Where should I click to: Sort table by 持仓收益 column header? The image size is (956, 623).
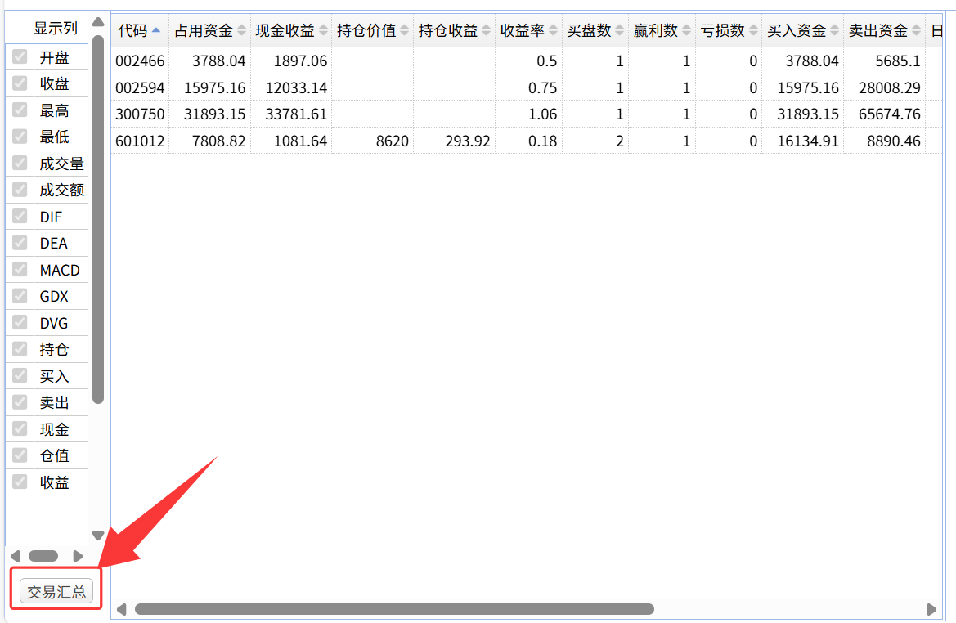tap(454, 30)
